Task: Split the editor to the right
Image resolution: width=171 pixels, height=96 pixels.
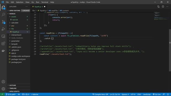Action: (x=163, y=7)
